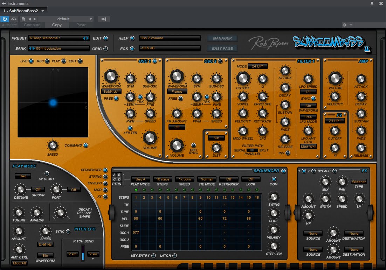
Task: Click preset browser arrows on preset name
Action: point(86,38)
